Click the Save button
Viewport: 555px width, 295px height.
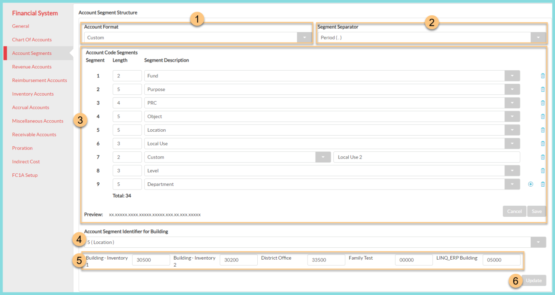(x=537, y=211)
